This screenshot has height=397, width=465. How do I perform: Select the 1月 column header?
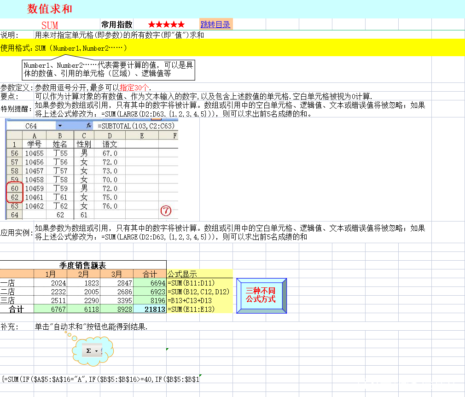[51, 274]
